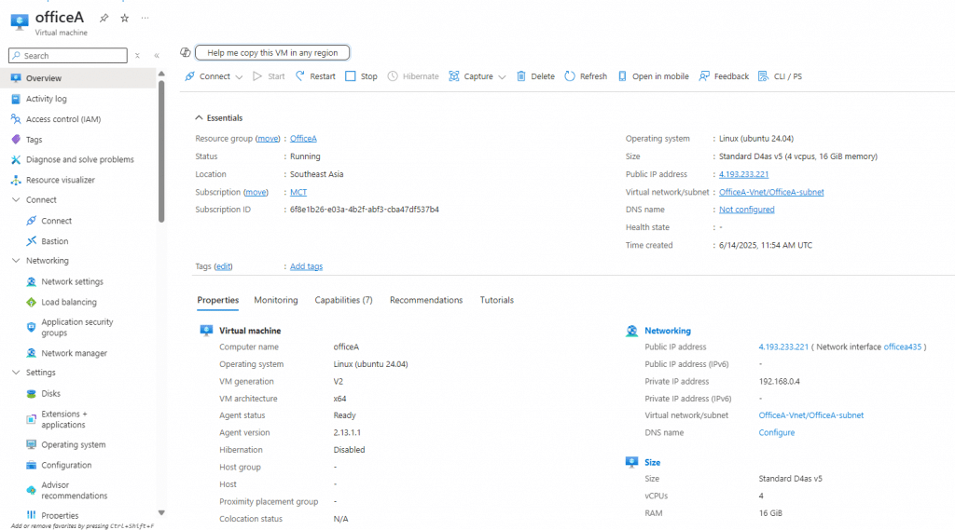This screenshot has height=530, width=955.
Task: Collapse the Essentials section
Action: (x=199, y=118)
